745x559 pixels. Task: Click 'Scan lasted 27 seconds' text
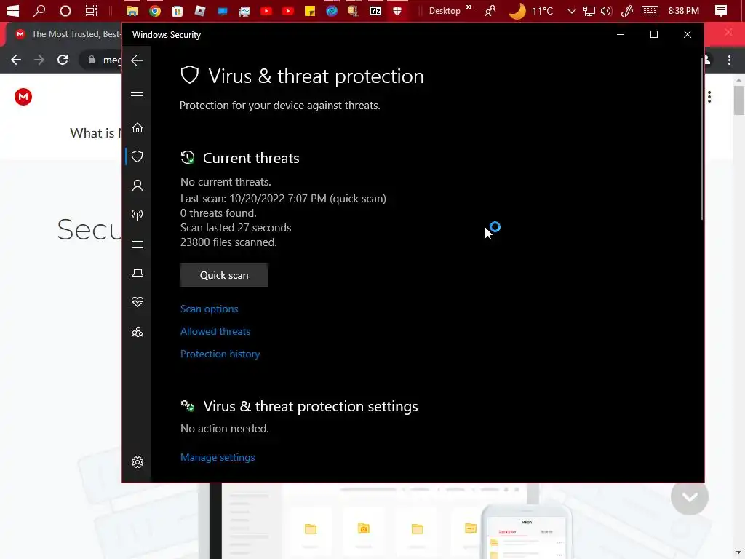pos(236,228)
